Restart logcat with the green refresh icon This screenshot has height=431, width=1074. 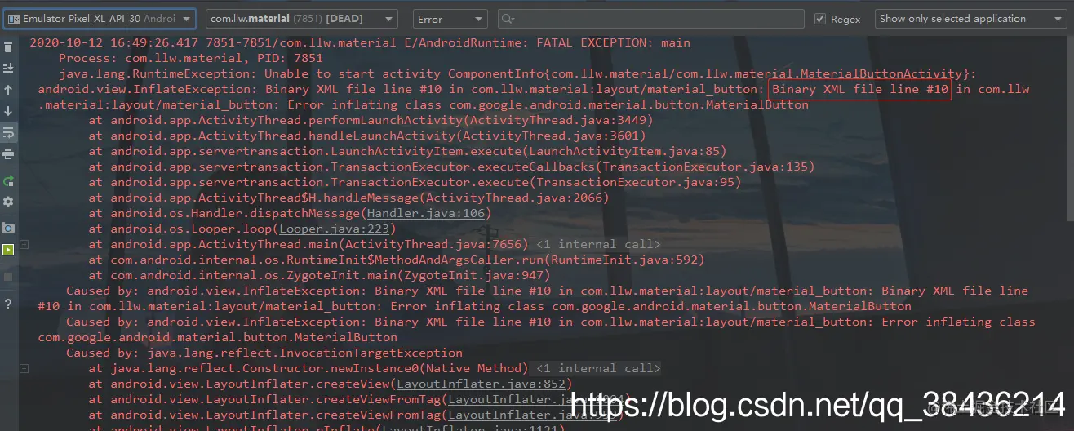(x=8, y=180)
